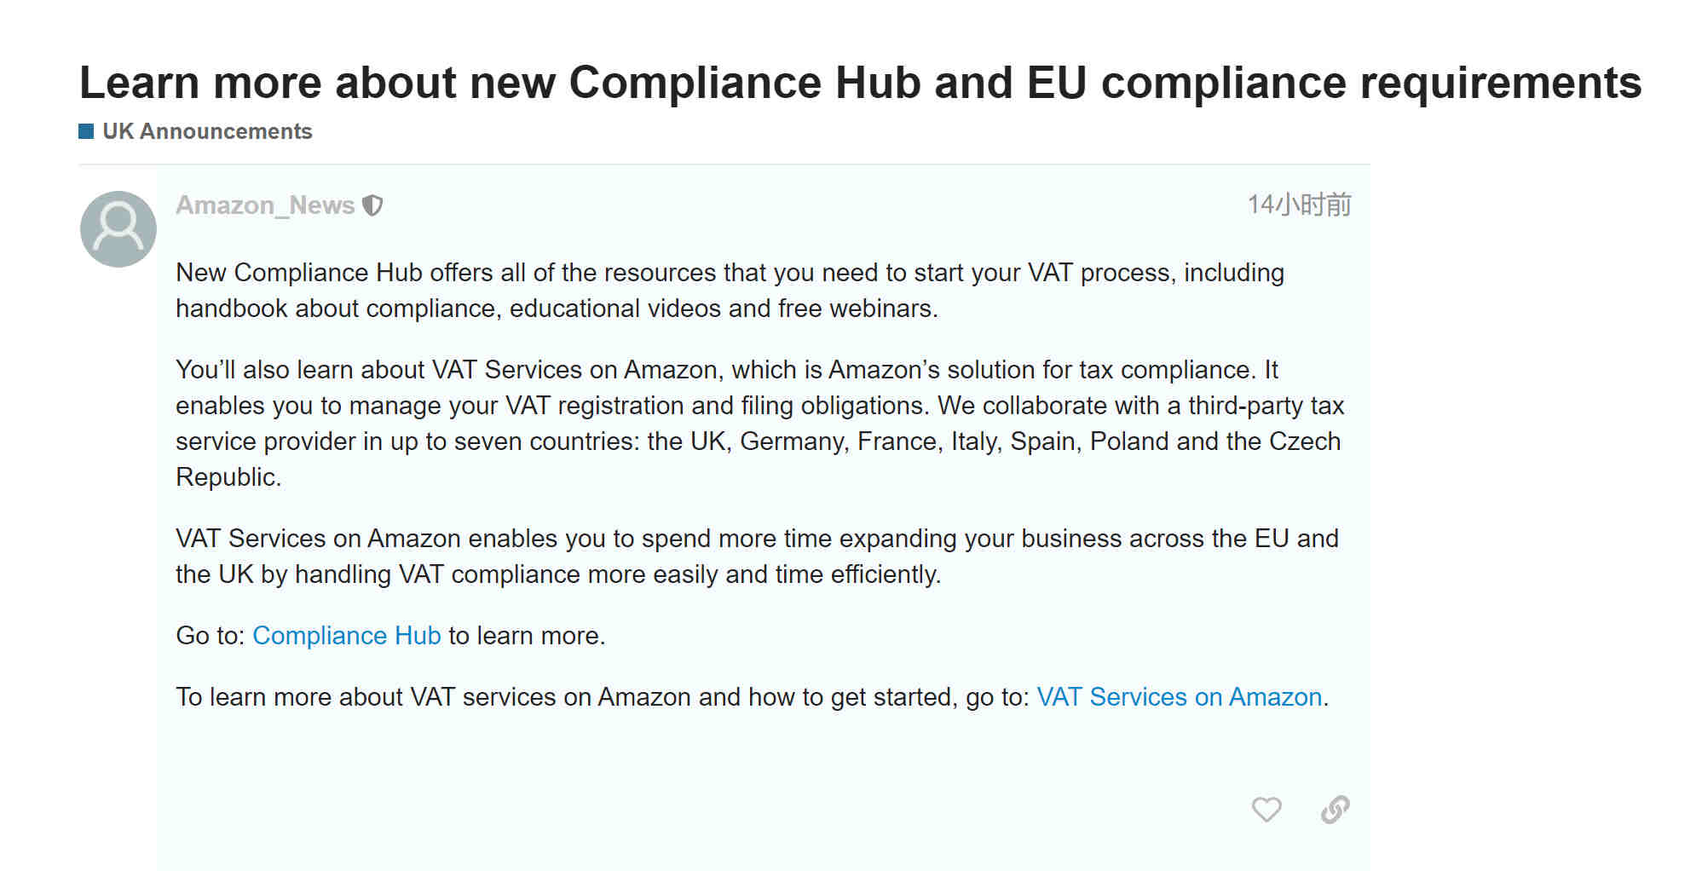Image resolution: width=1702 pixels, height=871 pixels.
Task: Follow the Compliance Hub hyperlink
Action: [347, 636]
